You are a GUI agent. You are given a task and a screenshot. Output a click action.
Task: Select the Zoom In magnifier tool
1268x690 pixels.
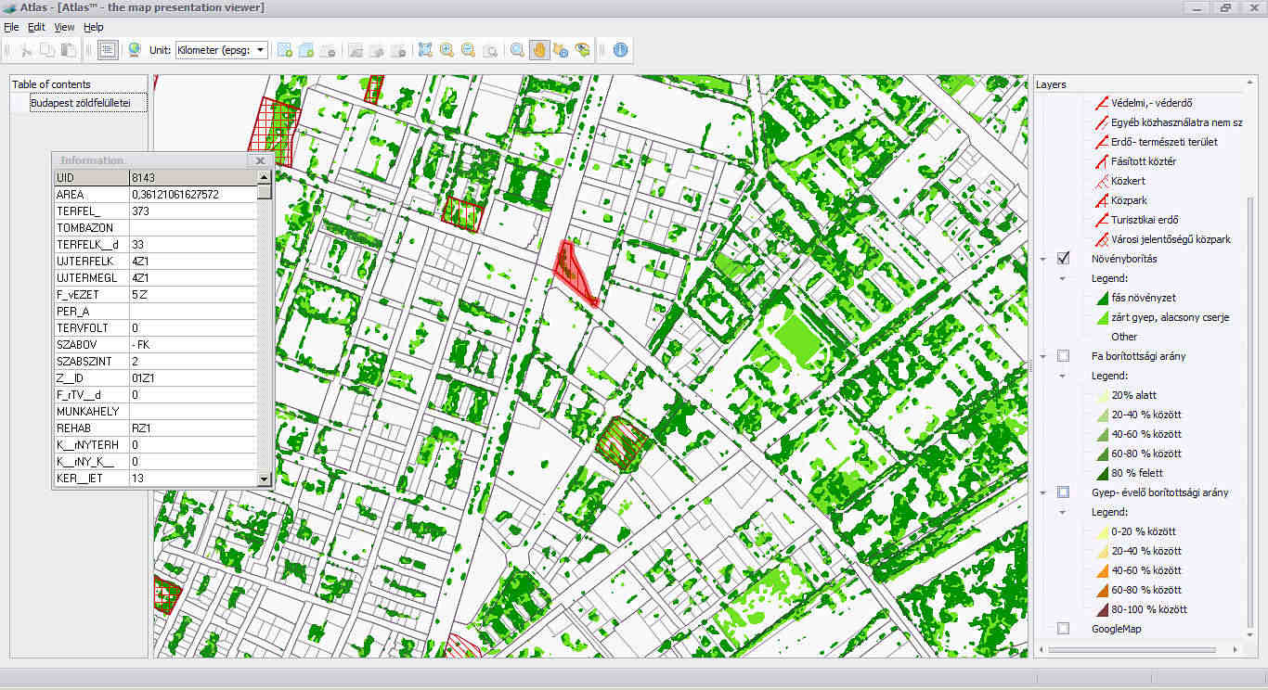446,50
